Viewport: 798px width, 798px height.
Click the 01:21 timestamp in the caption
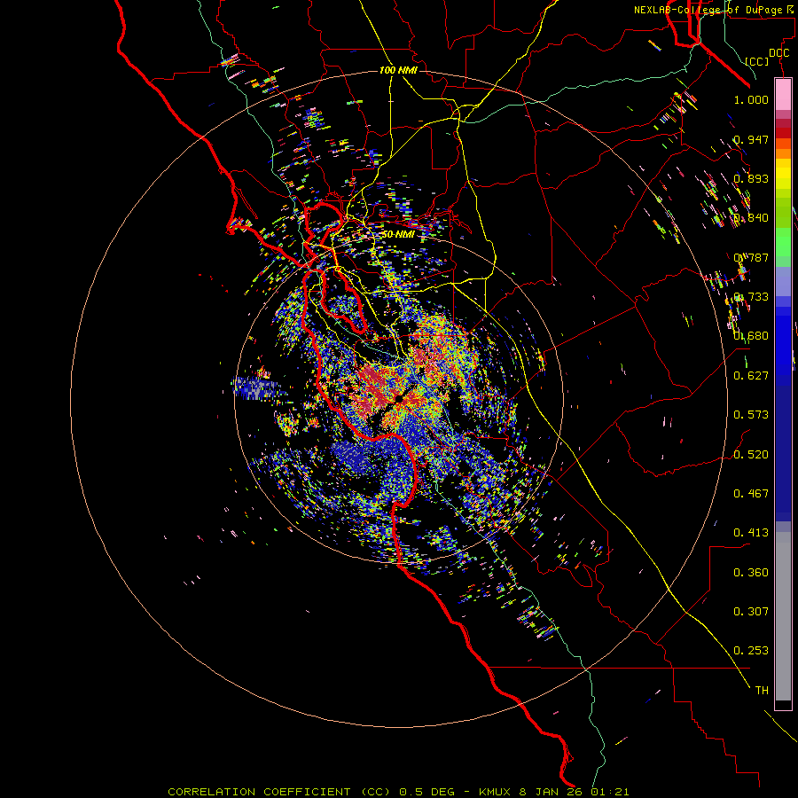(610, 792)
